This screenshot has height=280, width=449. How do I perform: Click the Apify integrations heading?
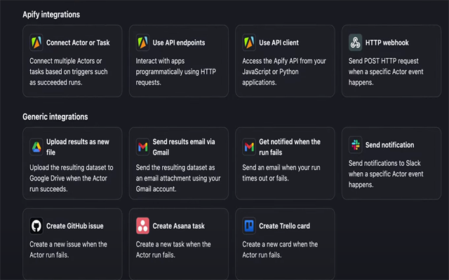(x=51, y=14)
